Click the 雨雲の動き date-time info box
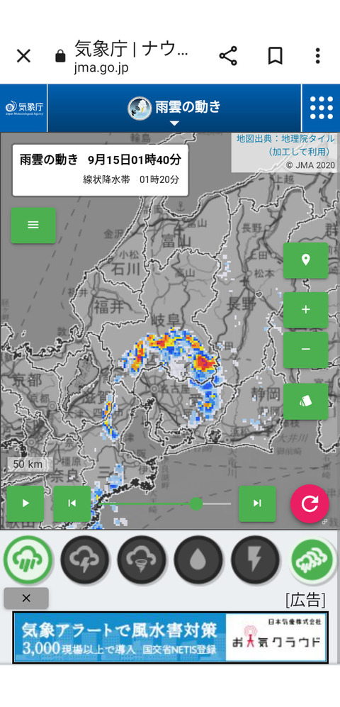Image resolution: width=340 pixels, height=707 pixels. pos(100,169)
